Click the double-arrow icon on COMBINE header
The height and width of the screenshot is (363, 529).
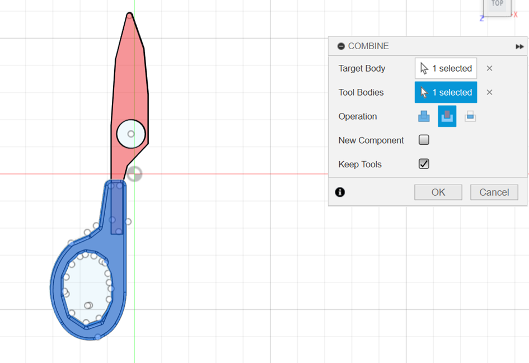point(519,46)
